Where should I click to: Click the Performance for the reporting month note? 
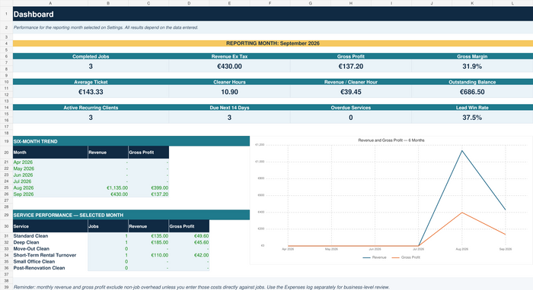(x=106, y=27)
